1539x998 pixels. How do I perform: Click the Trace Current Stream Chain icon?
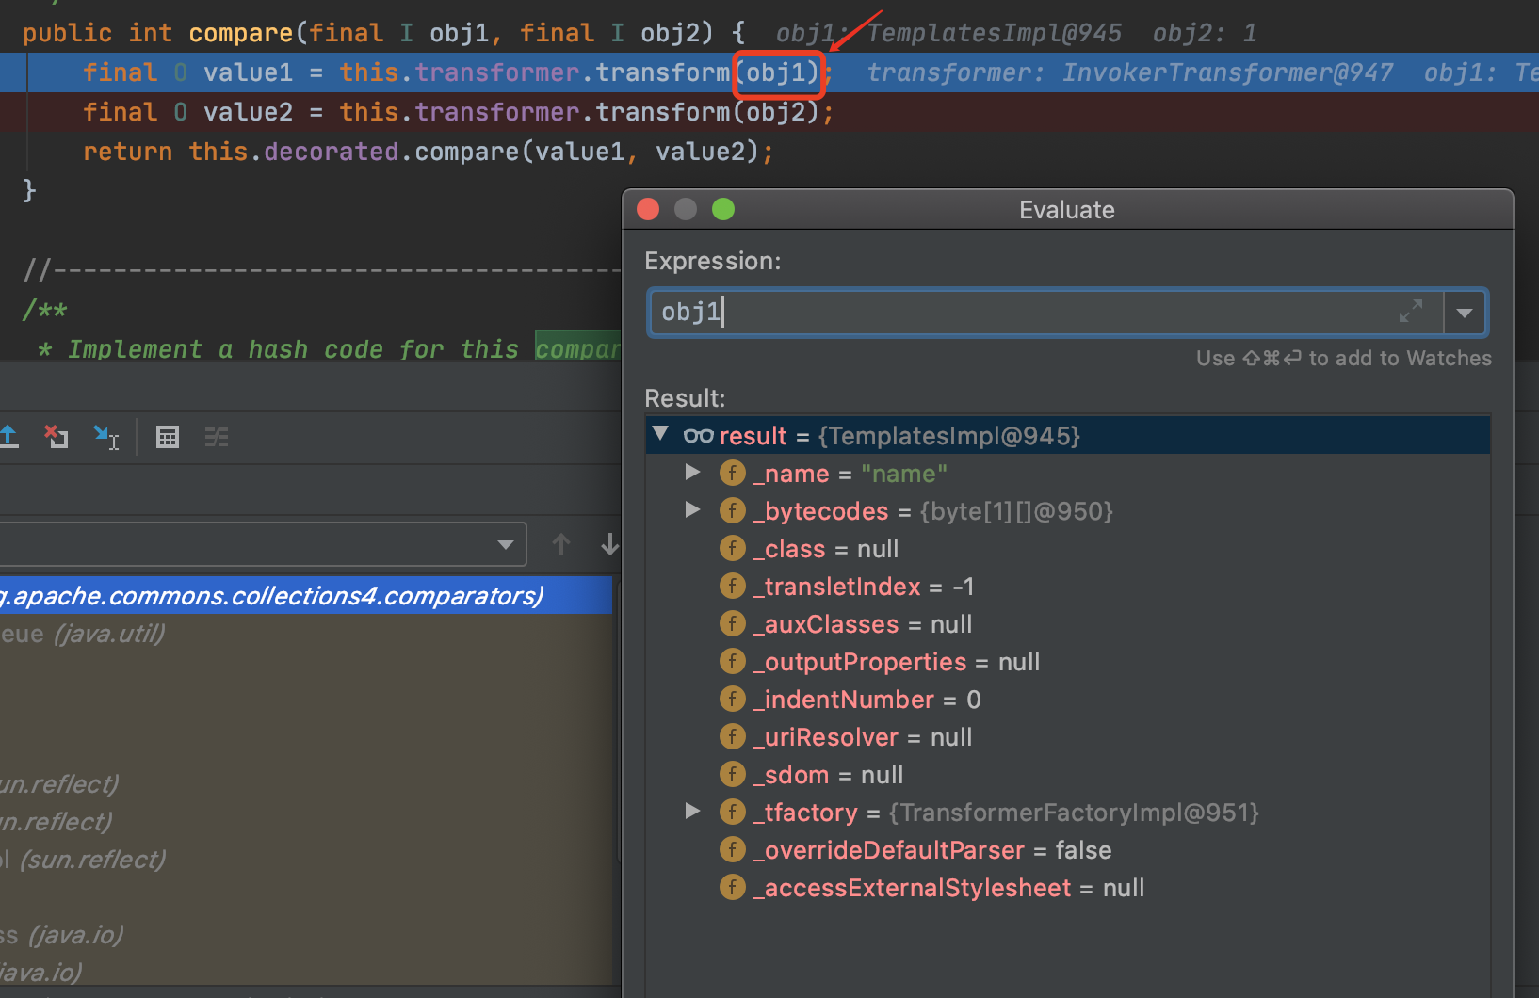point(217,437)
